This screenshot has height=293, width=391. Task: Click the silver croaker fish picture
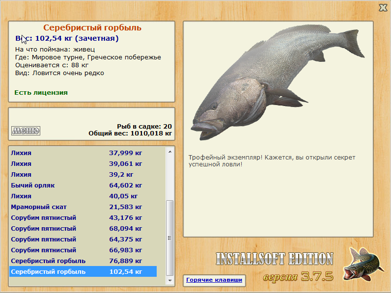tap(278, 82)
